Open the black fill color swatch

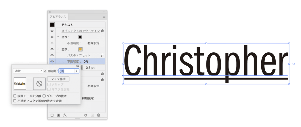[x=80, y=37]
